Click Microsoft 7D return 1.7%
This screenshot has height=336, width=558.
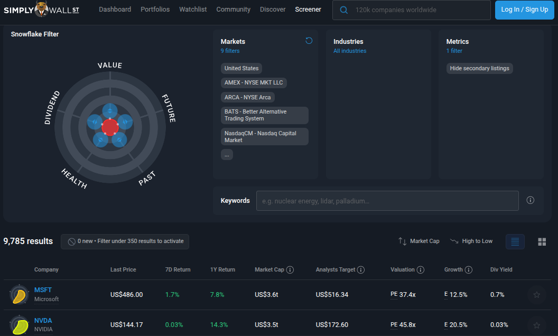172,295
